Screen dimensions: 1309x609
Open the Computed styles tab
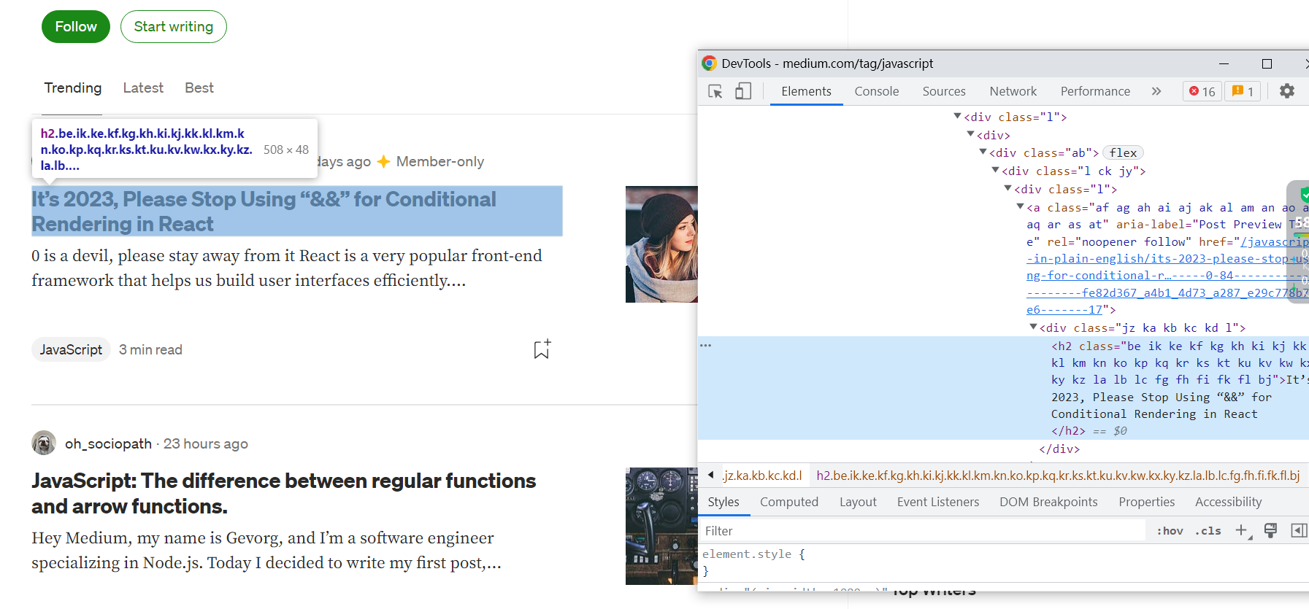[x=788, y=502]
